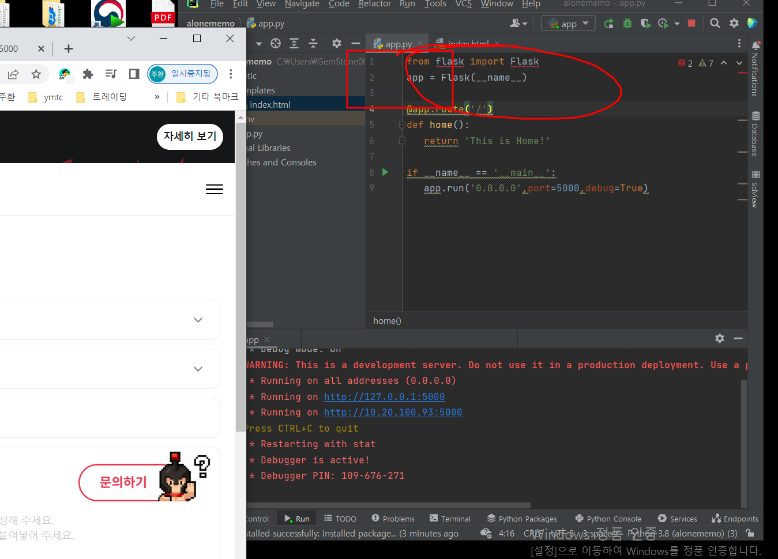Open a new Chrome tab
Image resolution: width=778 pixels, height=559 pixels.
point(69,49)
